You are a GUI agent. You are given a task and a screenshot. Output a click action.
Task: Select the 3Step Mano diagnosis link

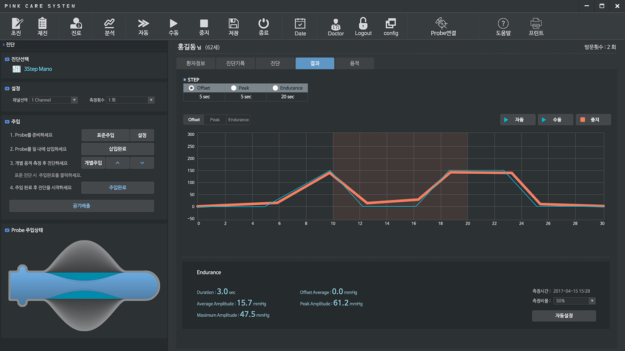tap(38, 69)
